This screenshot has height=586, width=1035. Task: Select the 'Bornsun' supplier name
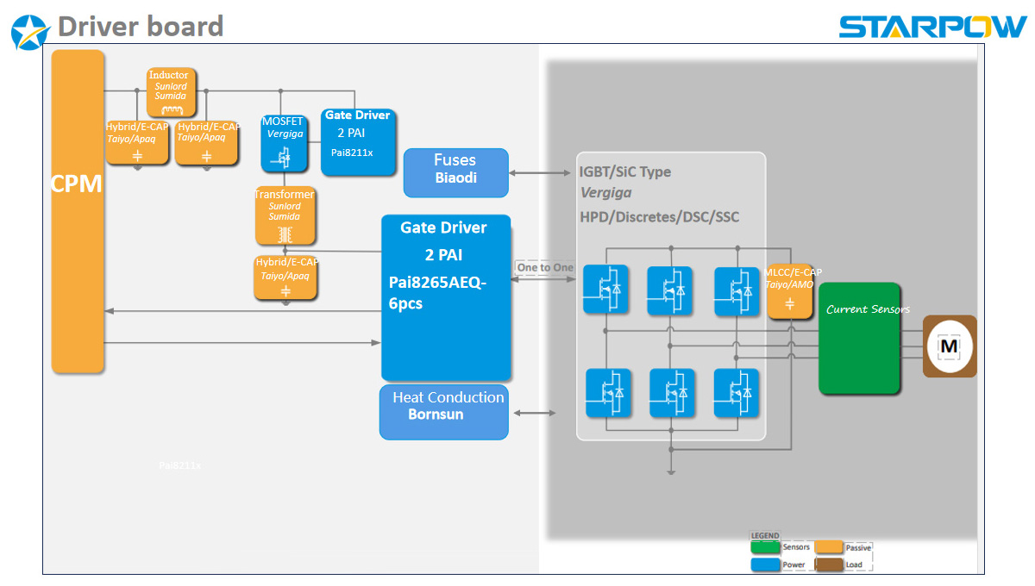(x=436, y=415)
